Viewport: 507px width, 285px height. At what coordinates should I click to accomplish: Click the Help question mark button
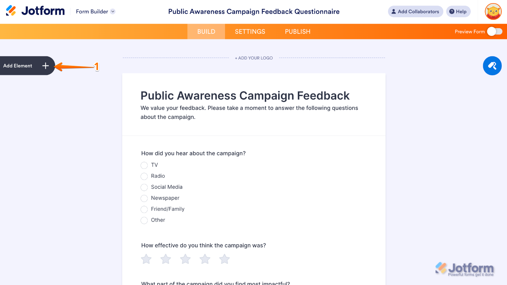[458, 12]
